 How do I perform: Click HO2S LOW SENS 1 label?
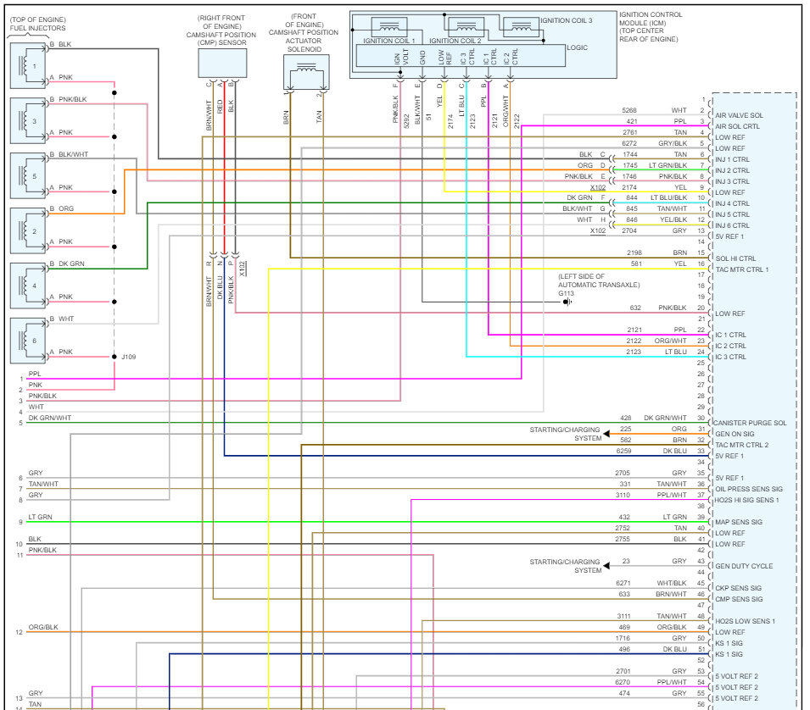[x=745, y=621]
